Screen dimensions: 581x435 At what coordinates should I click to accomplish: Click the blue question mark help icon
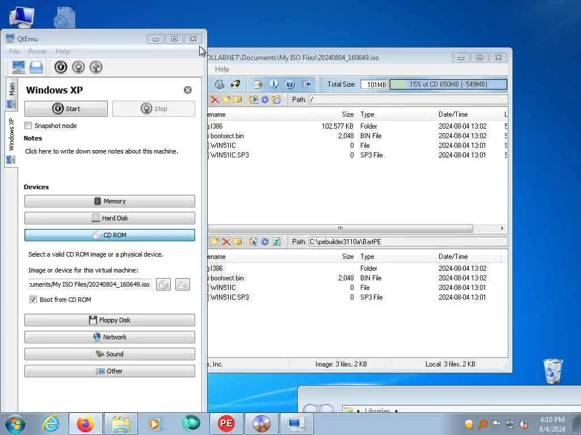pyautogui.click(x=290, y=84)
